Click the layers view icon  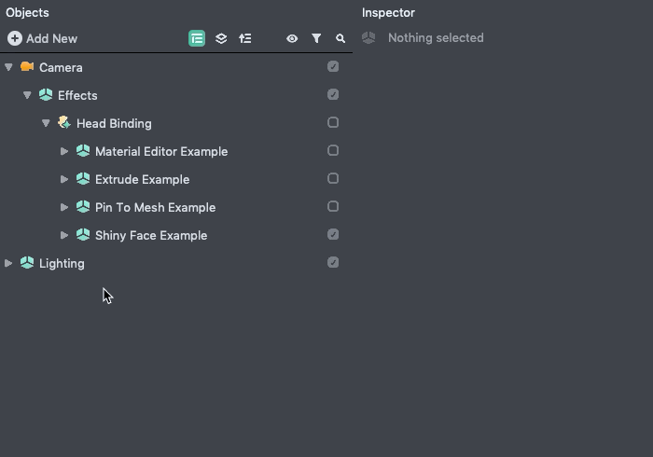pos(221,38)
